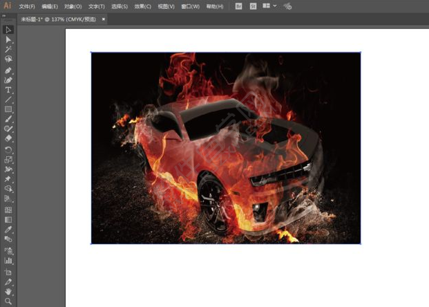Select the Line Segment tool
Screen dimensions: 429x307
[x=8, y=100]
